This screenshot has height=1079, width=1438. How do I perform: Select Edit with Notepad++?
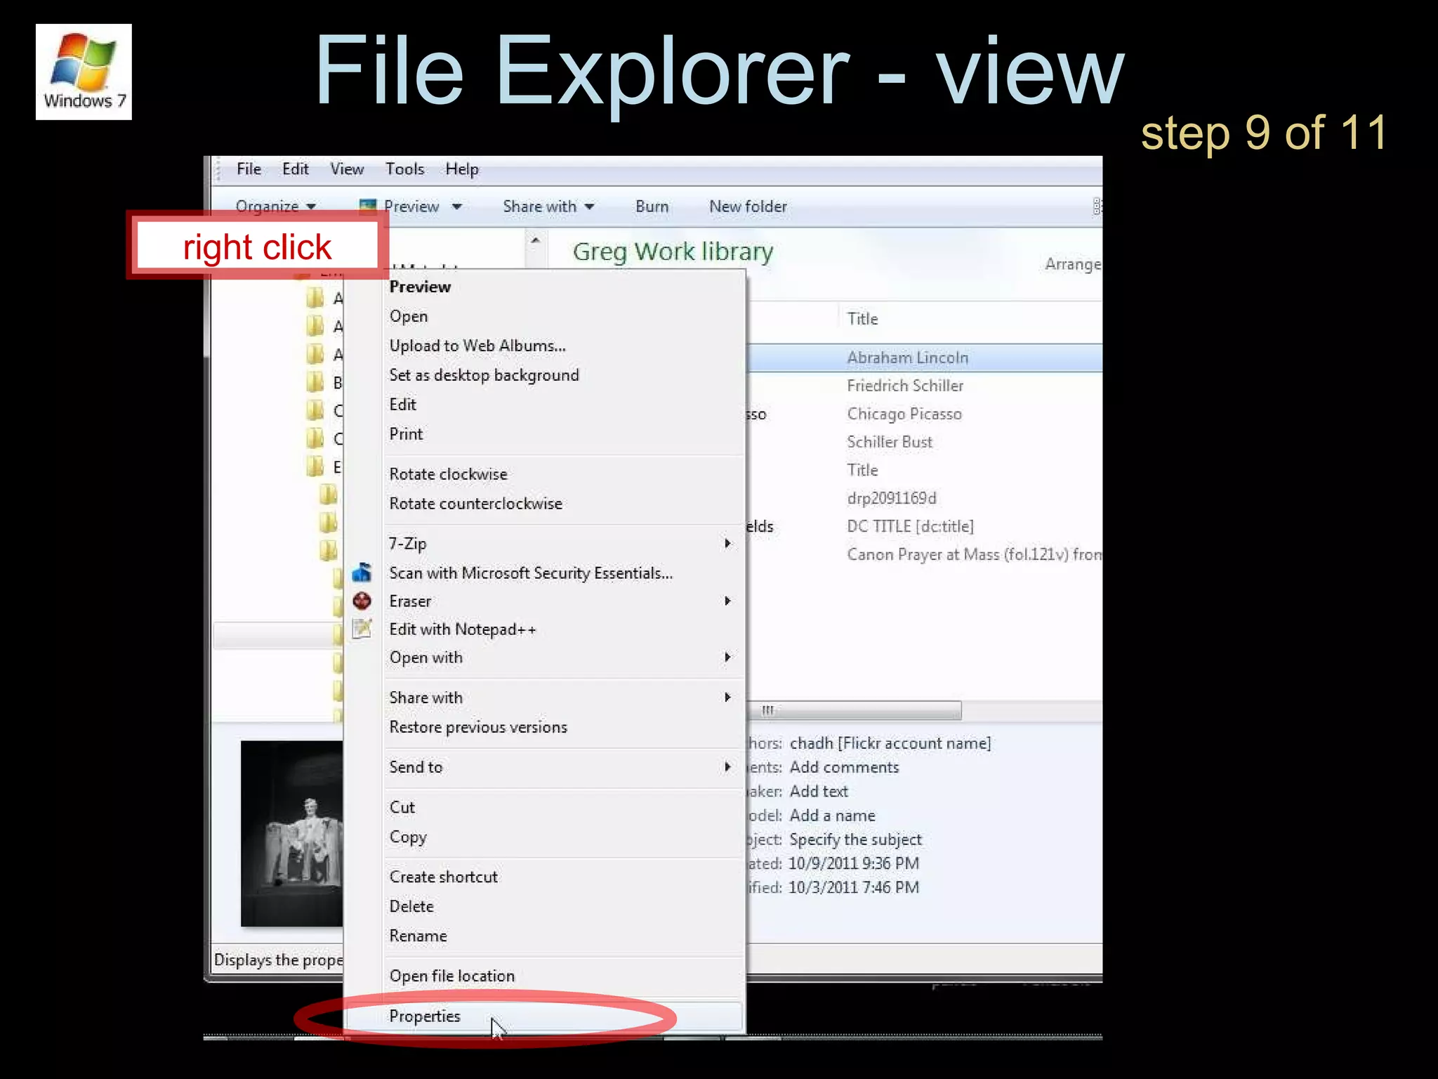tap(463, 629)
